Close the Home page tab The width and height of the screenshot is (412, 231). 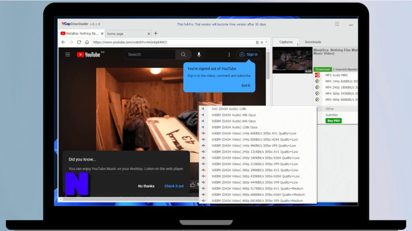[x=149, y=34]
